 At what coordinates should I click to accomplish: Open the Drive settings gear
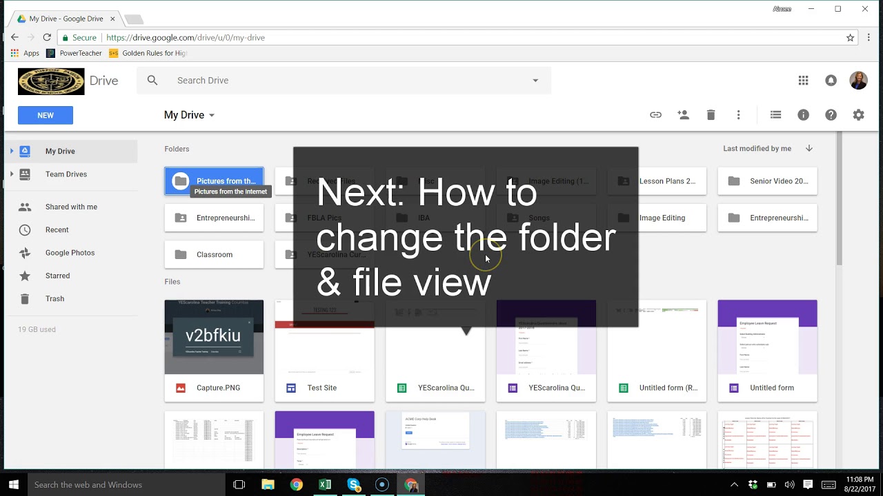point(858,115)
